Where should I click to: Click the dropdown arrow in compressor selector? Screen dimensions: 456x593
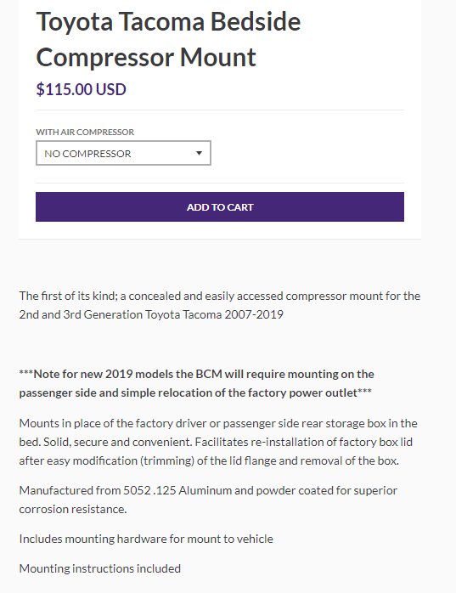[x=199, y=153]
